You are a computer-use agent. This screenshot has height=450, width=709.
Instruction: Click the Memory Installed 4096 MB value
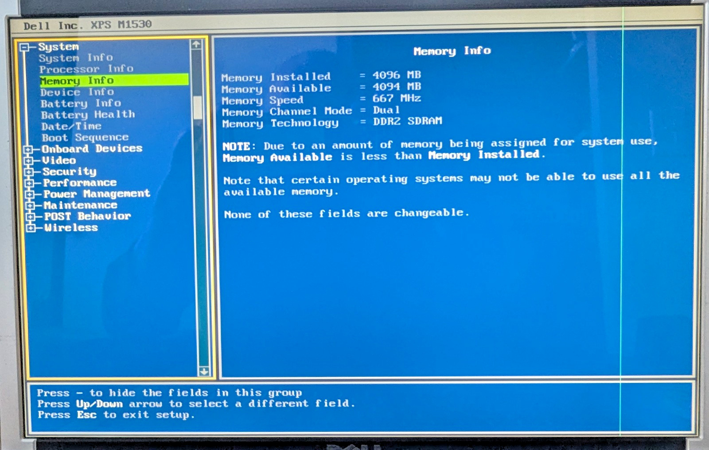[397, 75]
